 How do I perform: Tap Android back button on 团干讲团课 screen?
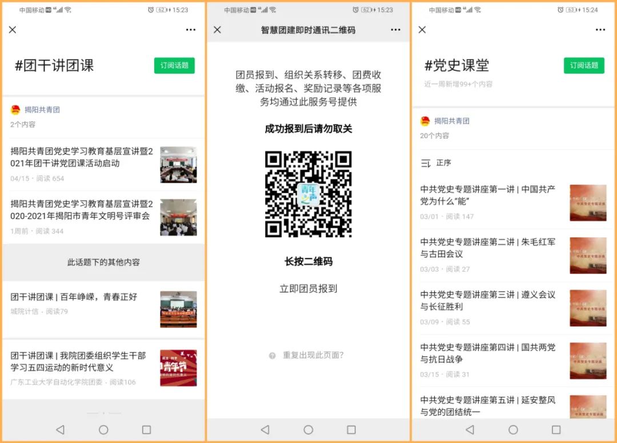(x=60, y=430)
